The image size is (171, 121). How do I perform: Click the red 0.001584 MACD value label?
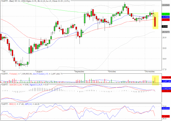166,91
